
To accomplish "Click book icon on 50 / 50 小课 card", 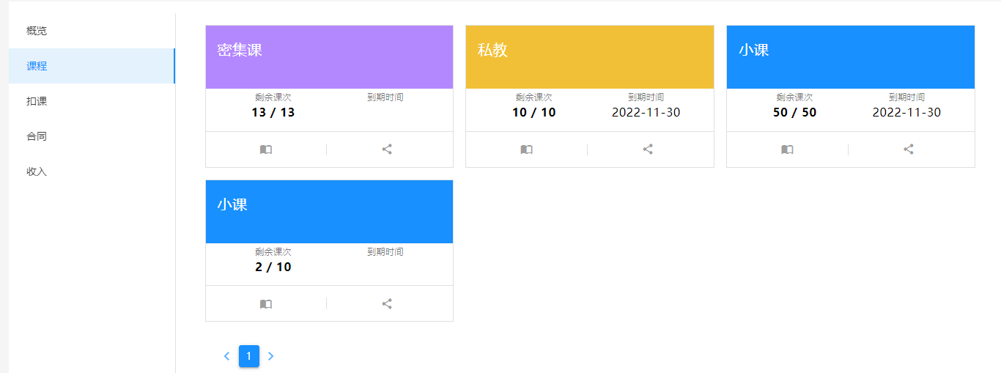I will (787, 149).
